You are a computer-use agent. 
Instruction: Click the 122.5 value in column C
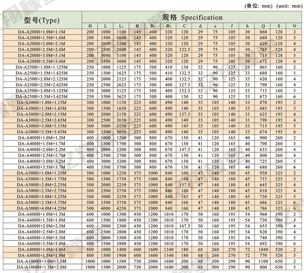click(185, 49)
